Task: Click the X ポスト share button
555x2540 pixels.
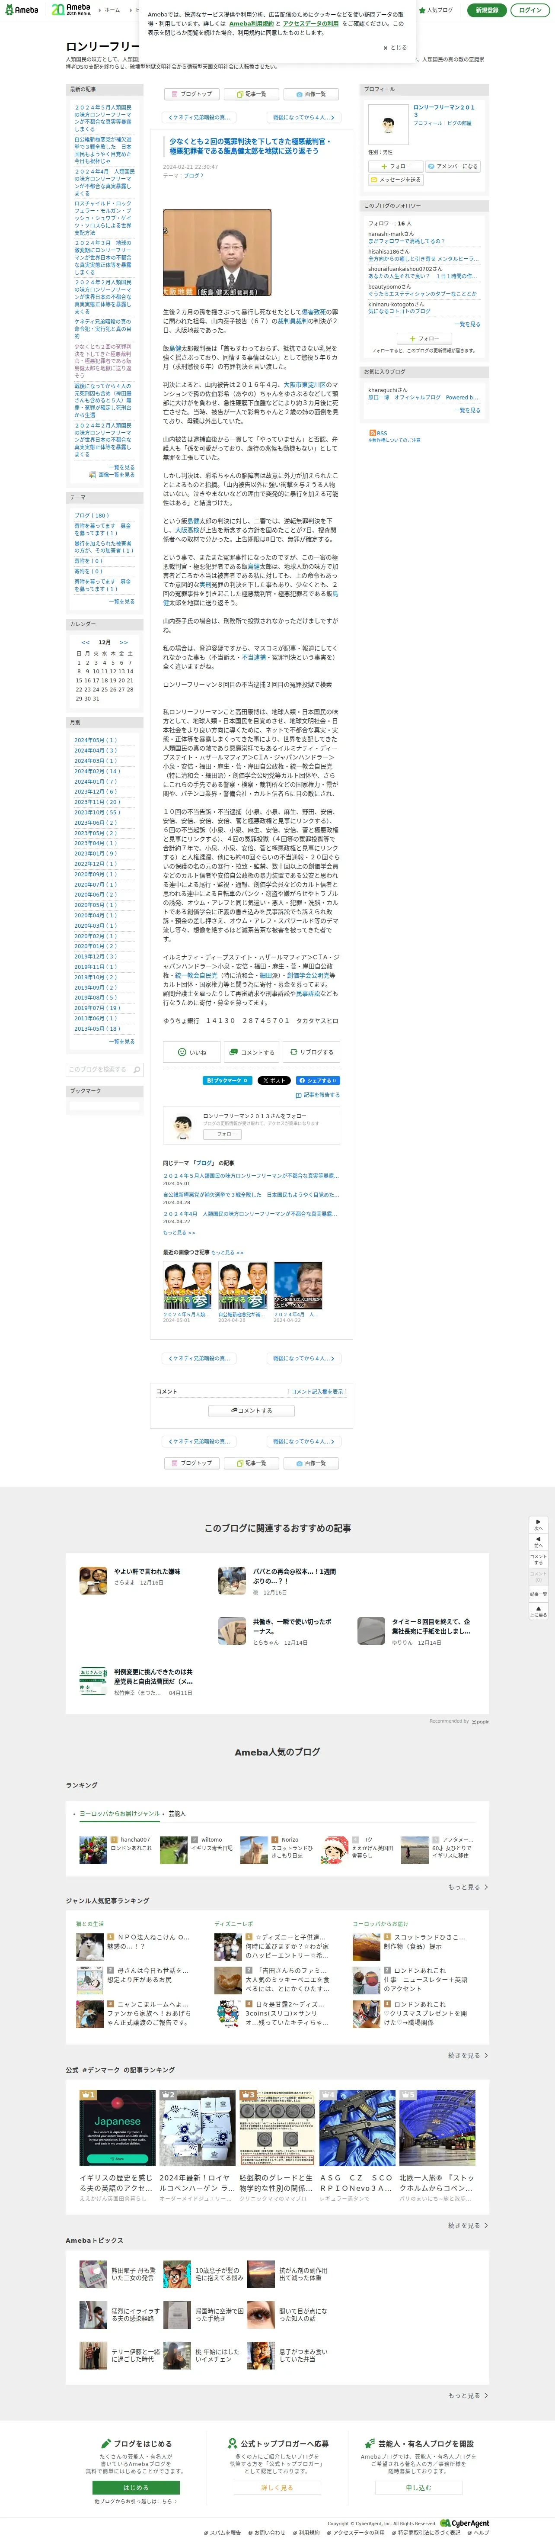Action: tap(274, 1080)
